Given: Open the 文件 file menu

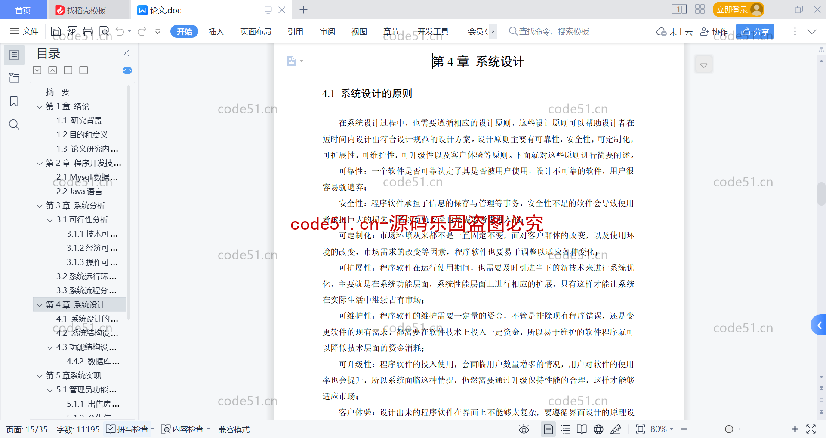Looking at the screenshot, I should pyautogui.click(x=24, y=31).
